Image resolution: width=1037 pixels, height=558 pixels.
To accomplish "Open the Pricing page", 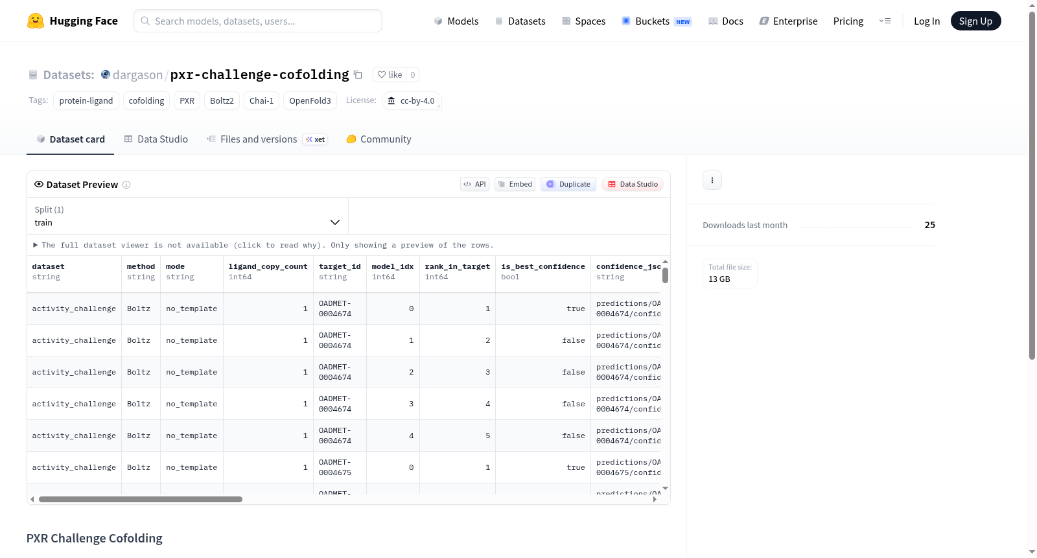I will coord(848,21).
